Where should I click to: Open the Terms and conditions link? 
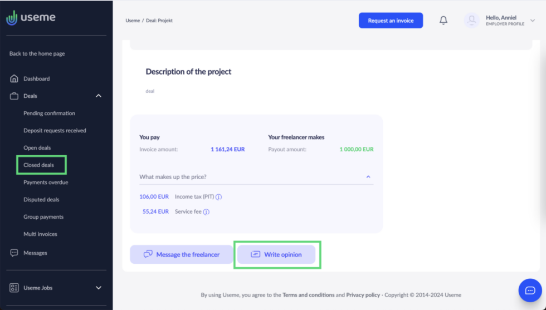[x=308, y=295]
